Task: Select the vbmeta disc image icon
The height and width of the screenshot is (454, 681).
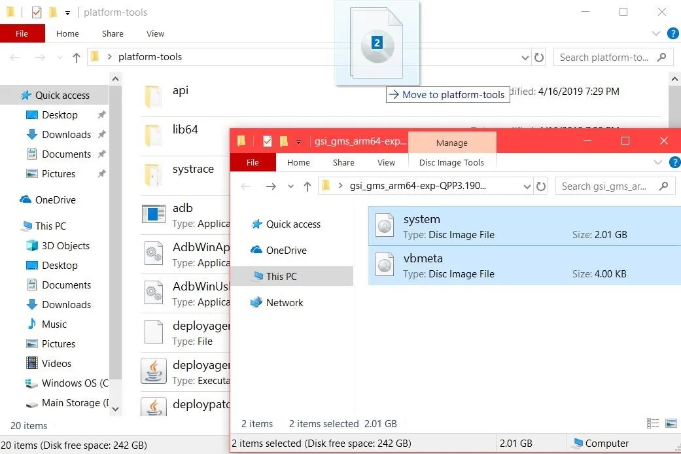Action: tap(385, 265)
